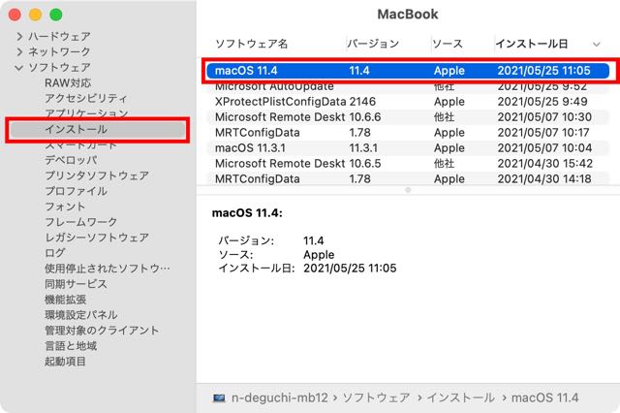Select 起動項目 in sidebar
Viewport: 620px width, 413px height.
65,362
